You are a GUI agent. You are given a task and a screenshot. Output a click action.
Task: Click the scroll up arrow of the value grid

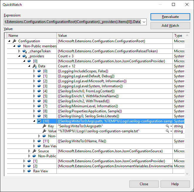coord(187,36)
